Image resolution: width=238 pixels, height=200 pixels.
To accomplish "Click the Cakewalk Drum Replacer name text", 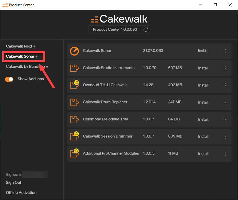I will tap(105, 102).
